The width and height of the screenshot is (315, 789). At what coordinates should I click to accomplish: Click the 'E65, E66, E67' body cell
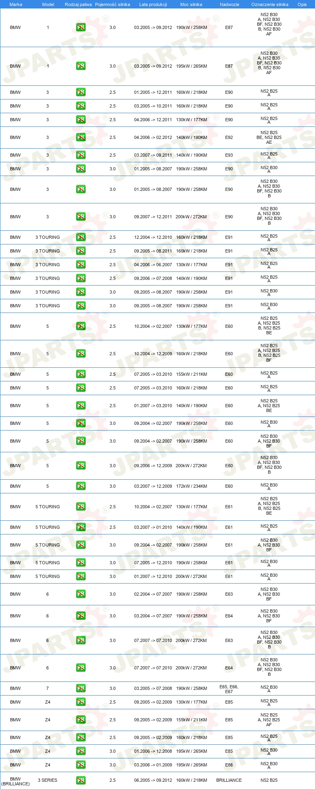(x=229, y=689)
